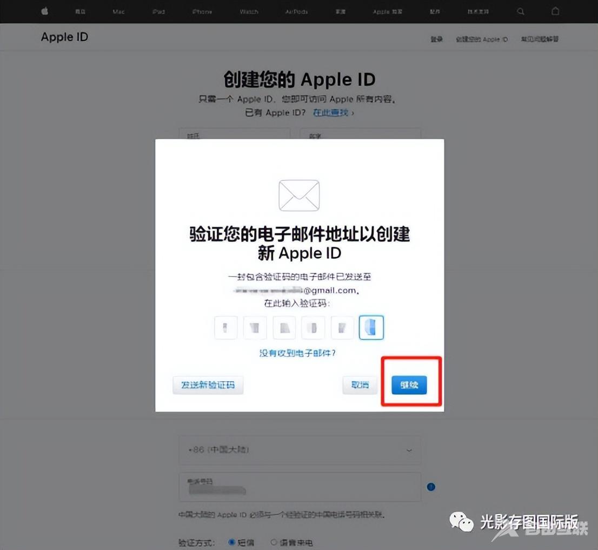The width and height of the screenshot is (598, 550).
Task: Select the 语音来电 verification radio button
Action: click(274, 542)
